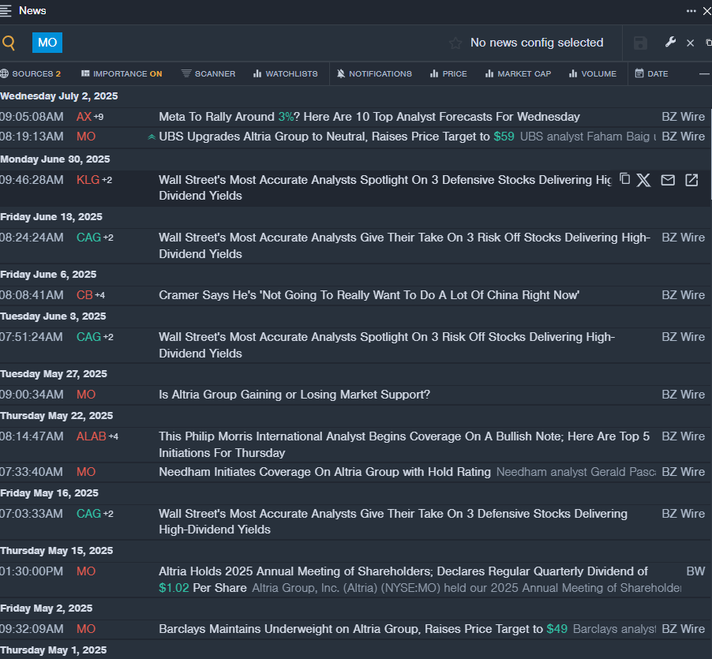
Task: Save the news config using the floppy icon
Action: pyautogui.click(x=640, y=43)
